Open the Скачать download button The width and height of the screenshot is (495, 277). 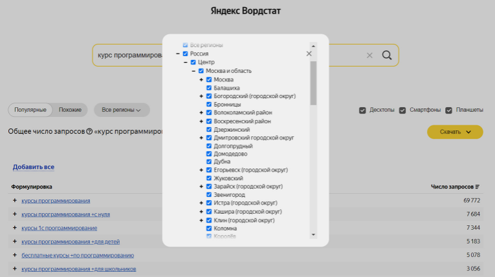click(455, 132)
